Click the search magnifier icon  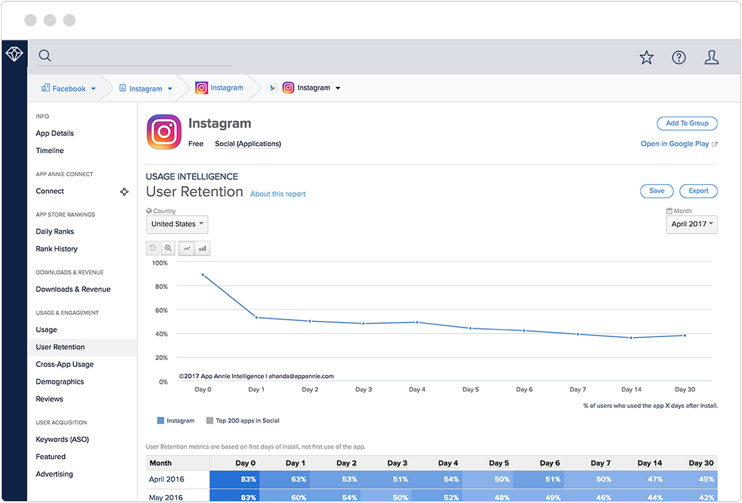click(x=45, y=55)
